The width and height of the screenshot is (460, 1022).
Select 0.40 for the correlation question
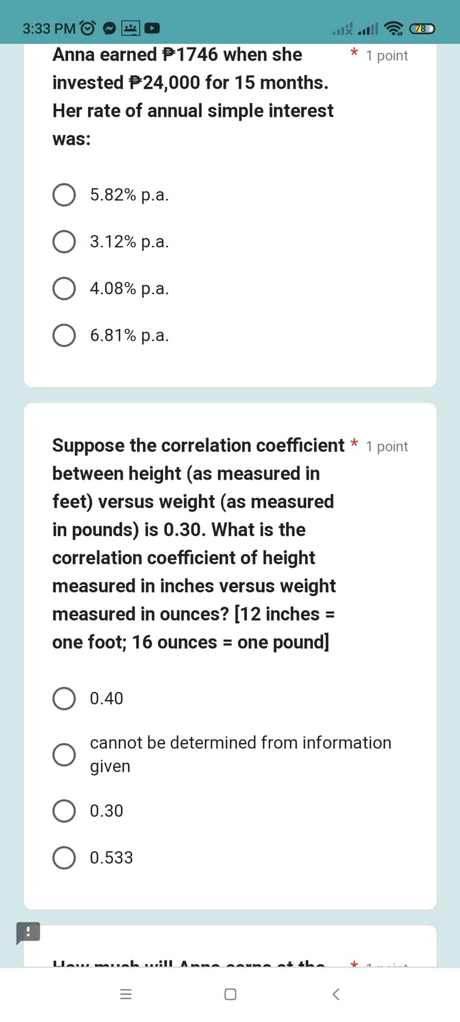click(x=64, y=698)
